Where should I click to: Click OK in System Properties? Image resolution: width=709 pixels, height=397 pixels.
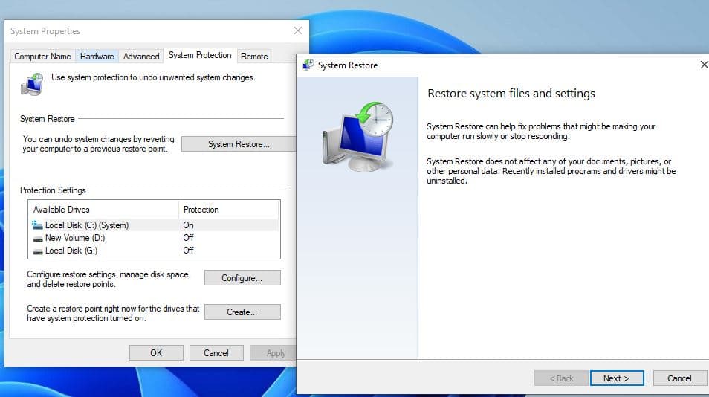(x=156, y=353)
